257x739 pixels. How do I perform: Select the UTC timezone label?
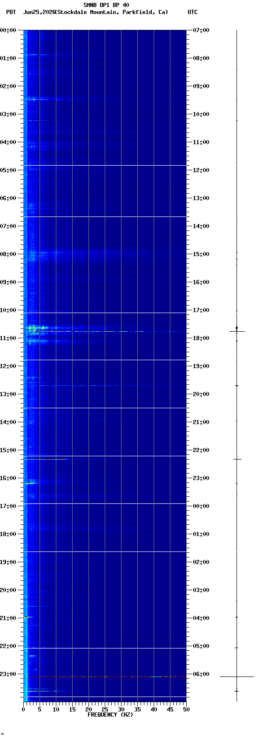(193, 12)
